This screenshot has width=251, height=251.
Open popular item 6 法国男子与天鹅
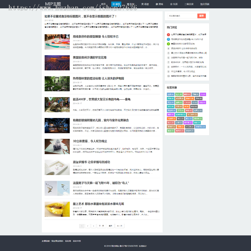tap(187, 58)
